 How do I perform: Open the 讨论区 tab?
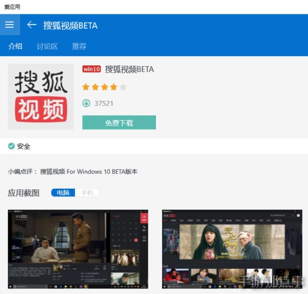tap(47, 46)
